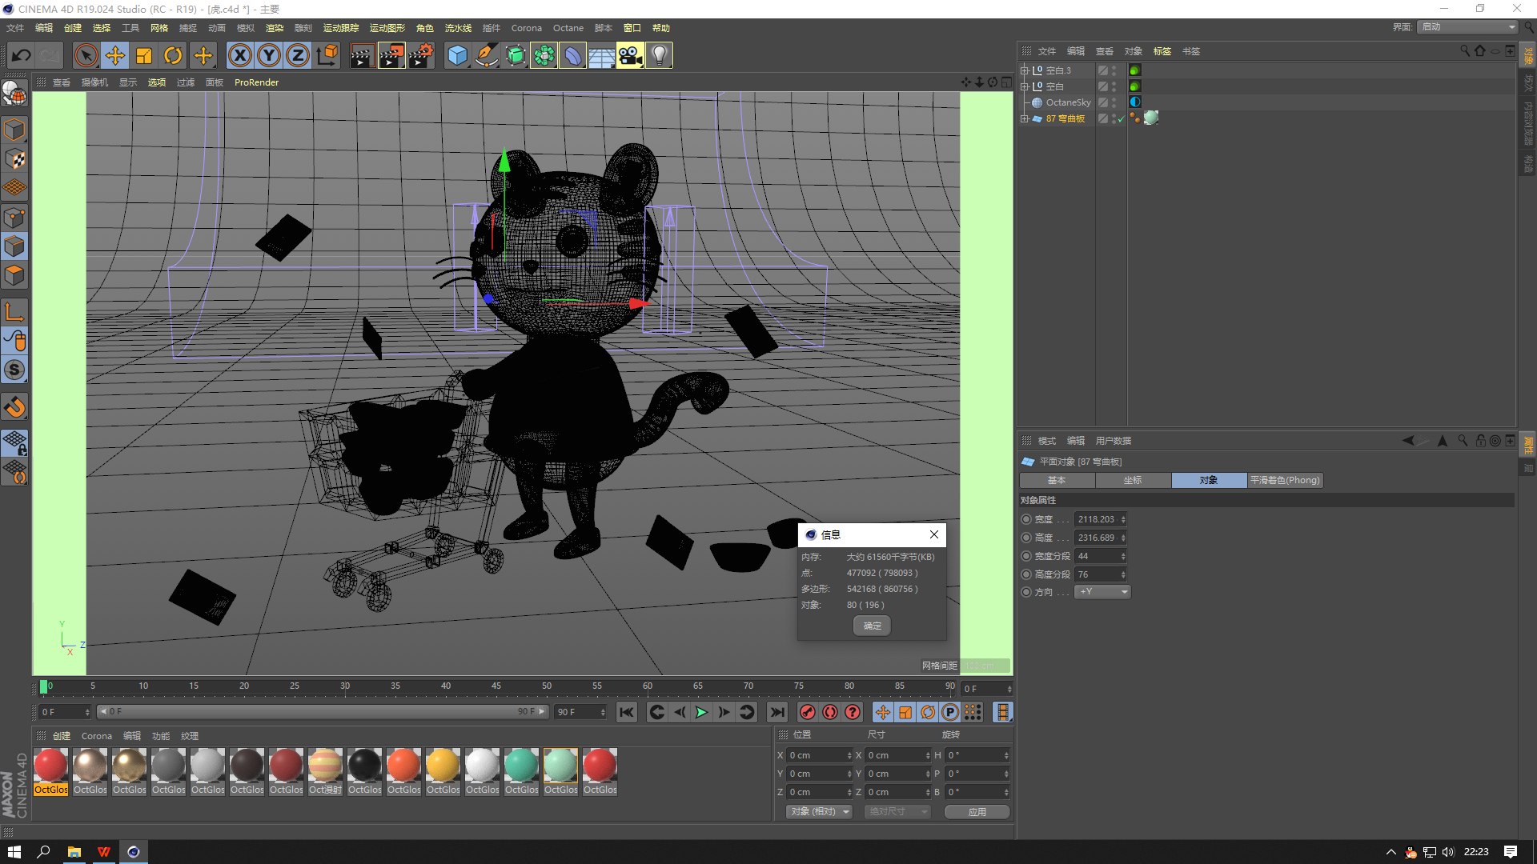Expand the 87 弯曲板 object tree
Screen dimensions: 1537x864
[x=1024, y=118]
